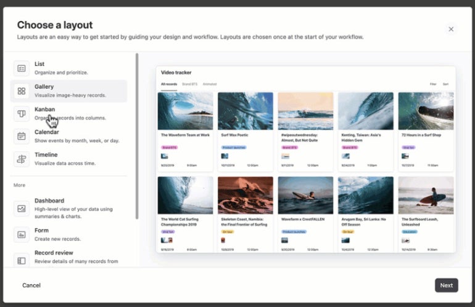Viewport: 475px width, 307px height.
Task: Open The Waveform Team at Work thumbnail
Action: coord(185,111)
